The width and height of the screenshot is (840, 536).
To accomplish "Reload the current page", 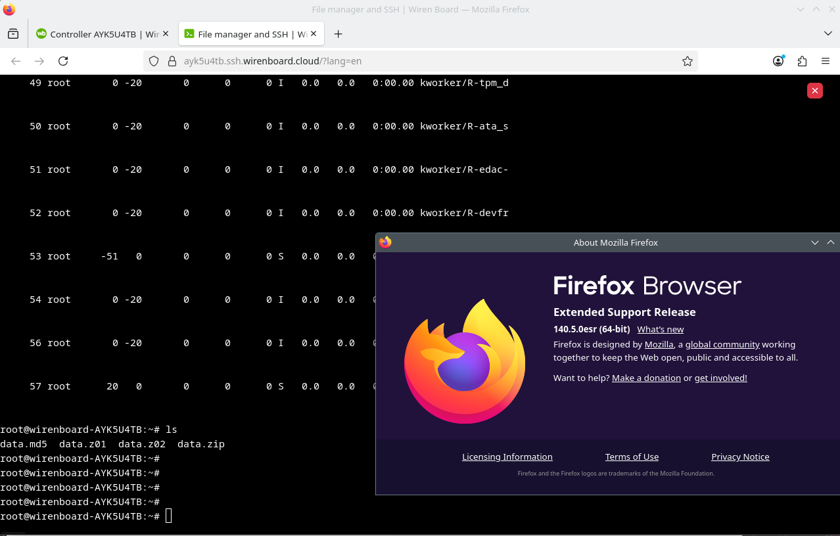I will tap(63, 61).
